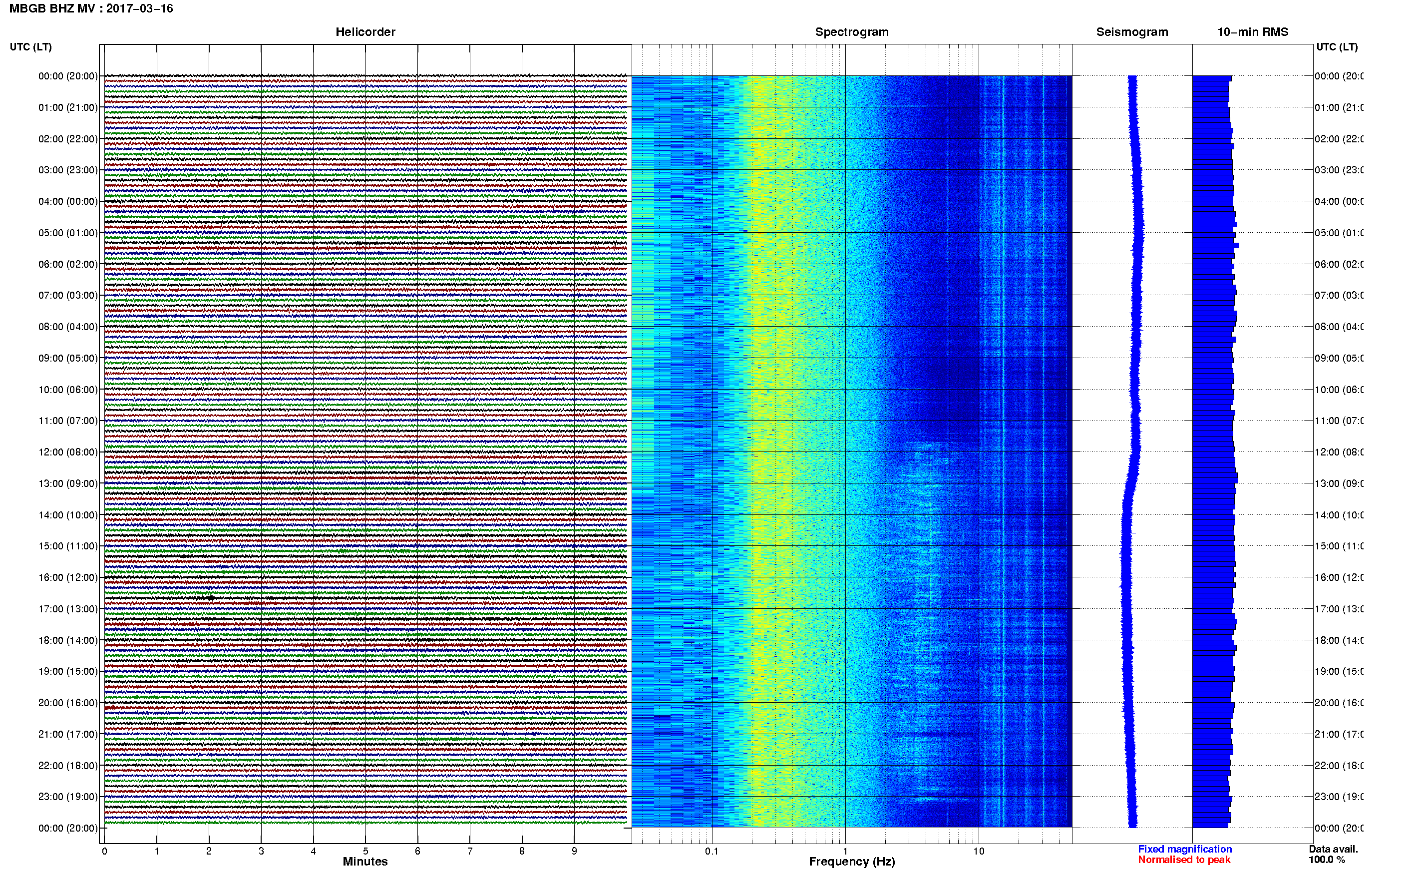This screenshot has height=888, width=1420.
Task: Click the left 16:00 (12:00) time label
Action: (x=68, y=577)
